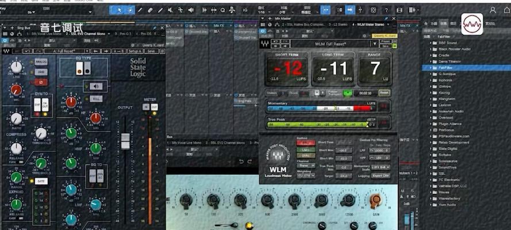
Task: Click the Target value field in WLM
Action: 344,175
